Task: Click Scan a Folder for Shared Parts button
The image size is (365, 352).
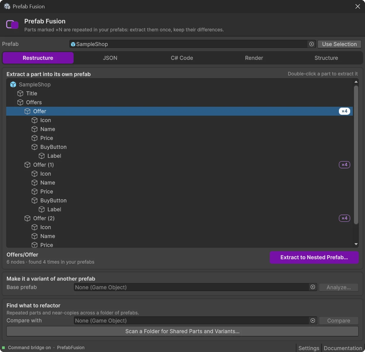Action: pos(182,331)
